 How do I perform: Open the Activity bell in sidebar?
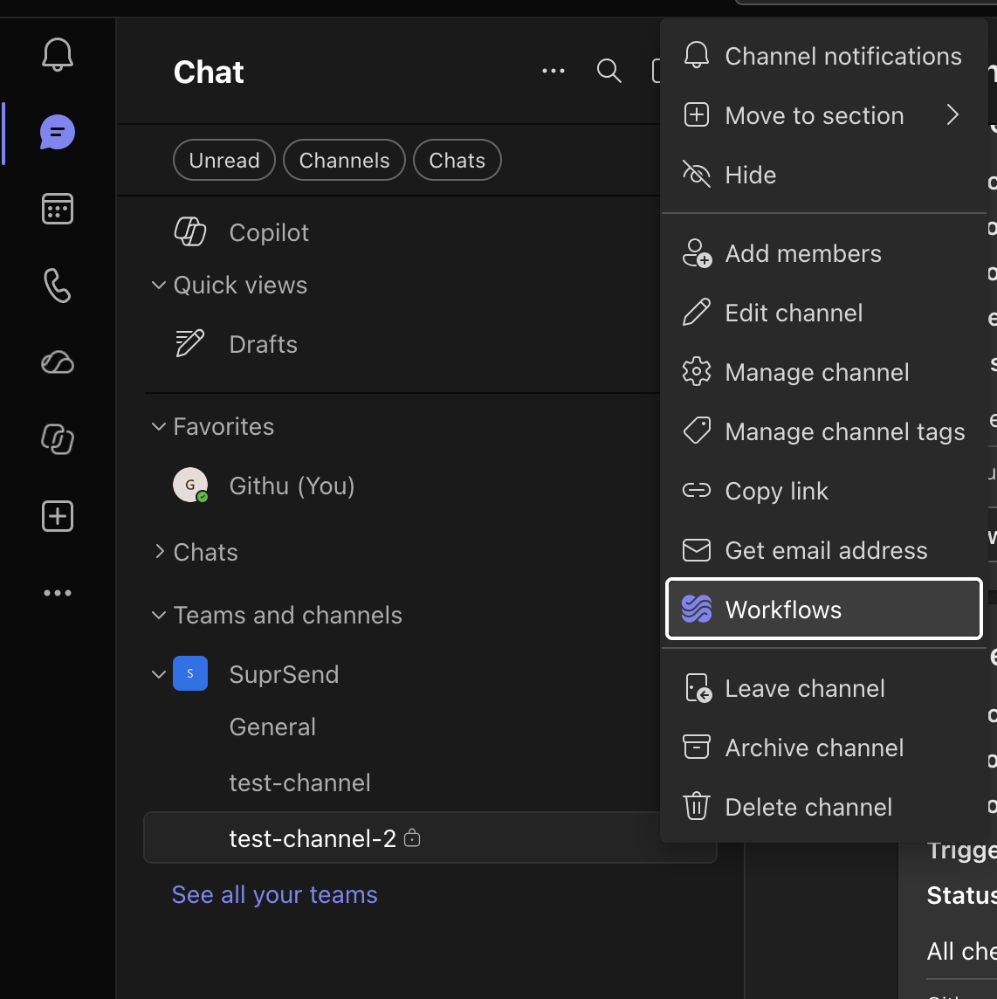[x=58, y=55]
